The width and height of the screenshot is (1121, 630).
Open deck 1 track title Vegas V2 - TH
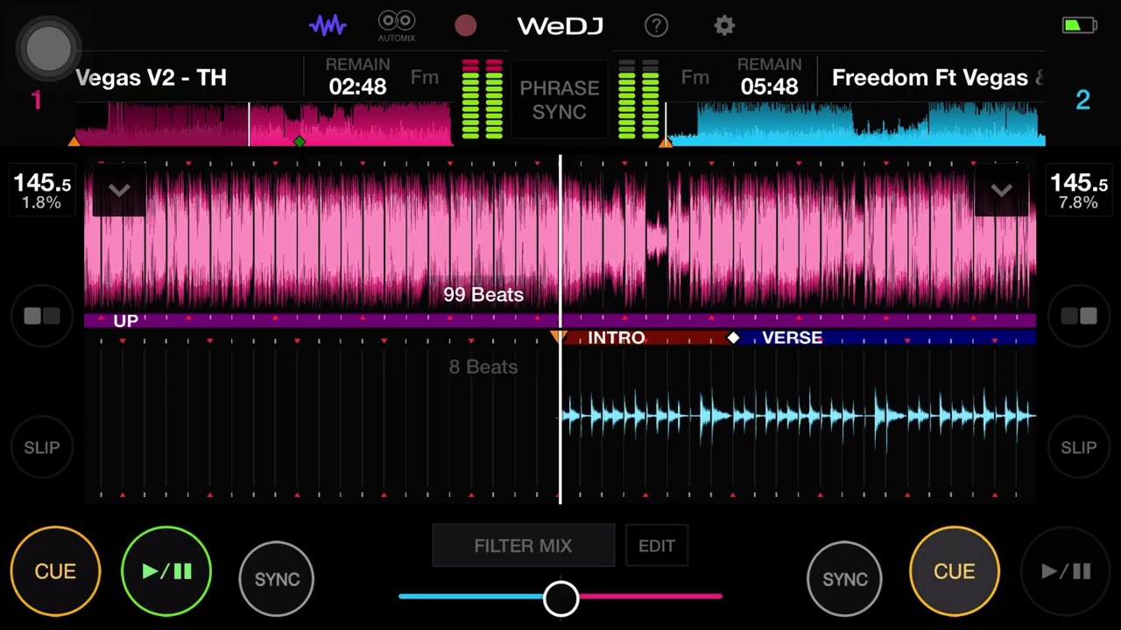[x=152, y=78]
